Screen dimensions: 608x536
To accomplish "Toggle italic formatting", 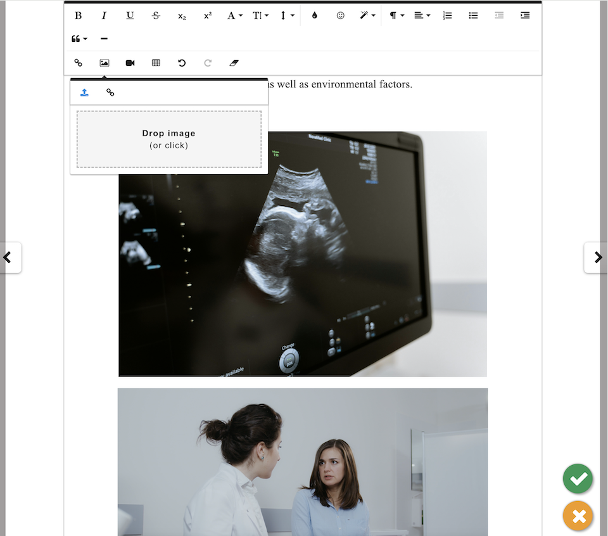I will click(104, 15).
